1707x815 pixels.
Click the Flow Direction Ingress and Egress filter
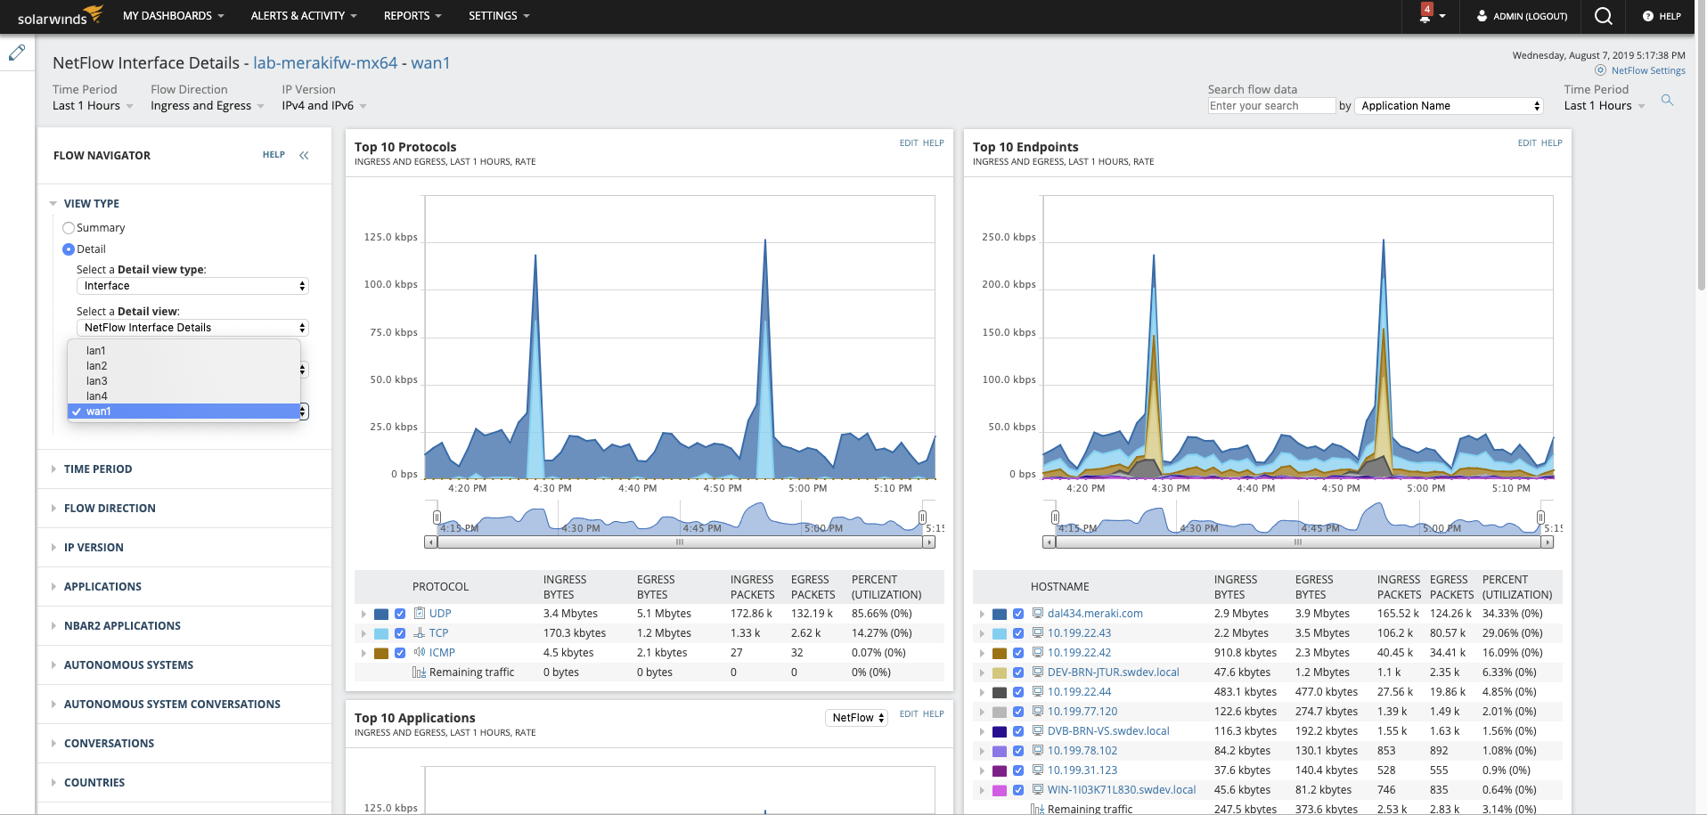[x=207, y=106]
